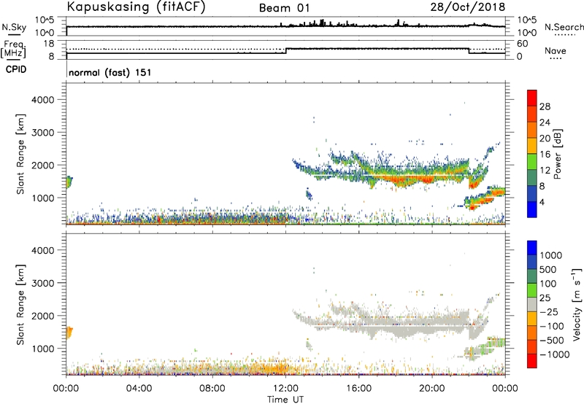Viewport: 584px width, 404px height.
Task: Click the "Nave" legend label
Action: [555, 51]
